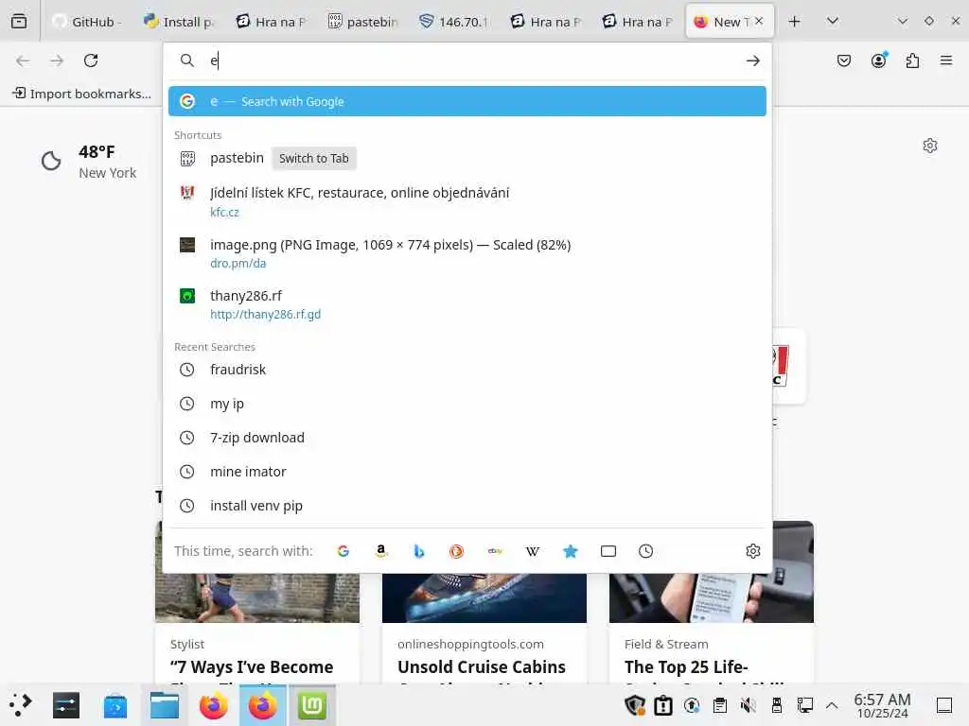The image size is (969, 726).
Task: Search this time with Wikipedia icon
Action: [x=533, y=551]
